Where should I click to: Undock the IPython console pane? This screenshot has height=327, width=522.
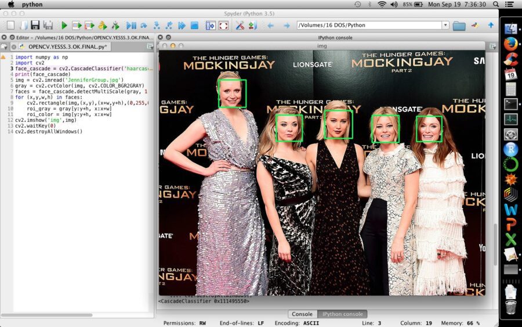click(168, 37)
